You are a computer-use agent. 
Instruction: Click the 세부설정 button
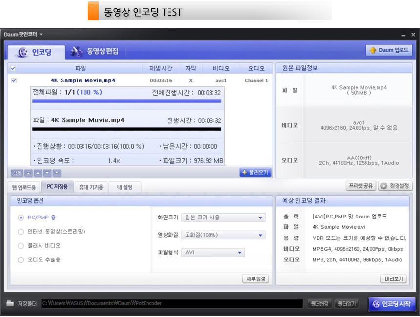point(255,279)
